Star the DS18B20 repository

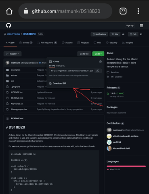[115, 34]
